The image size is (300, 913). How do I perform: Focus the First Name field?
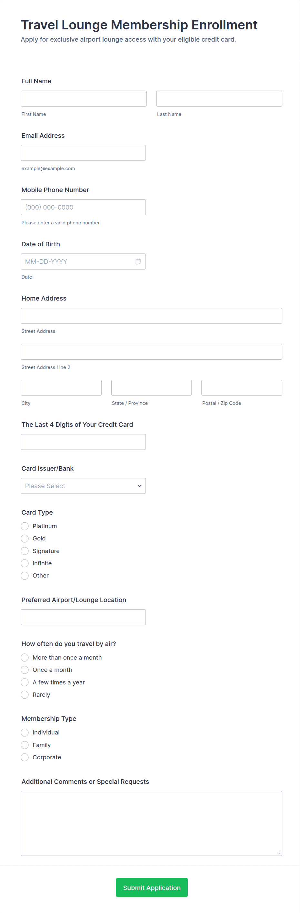pos(84,98)
